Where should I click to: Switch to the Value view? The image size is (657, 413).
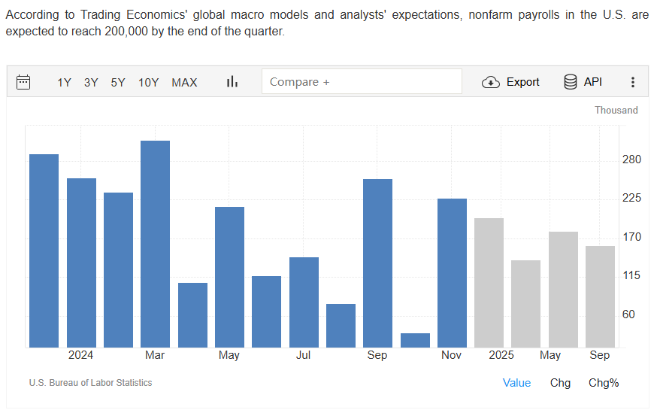pos(516,383)
